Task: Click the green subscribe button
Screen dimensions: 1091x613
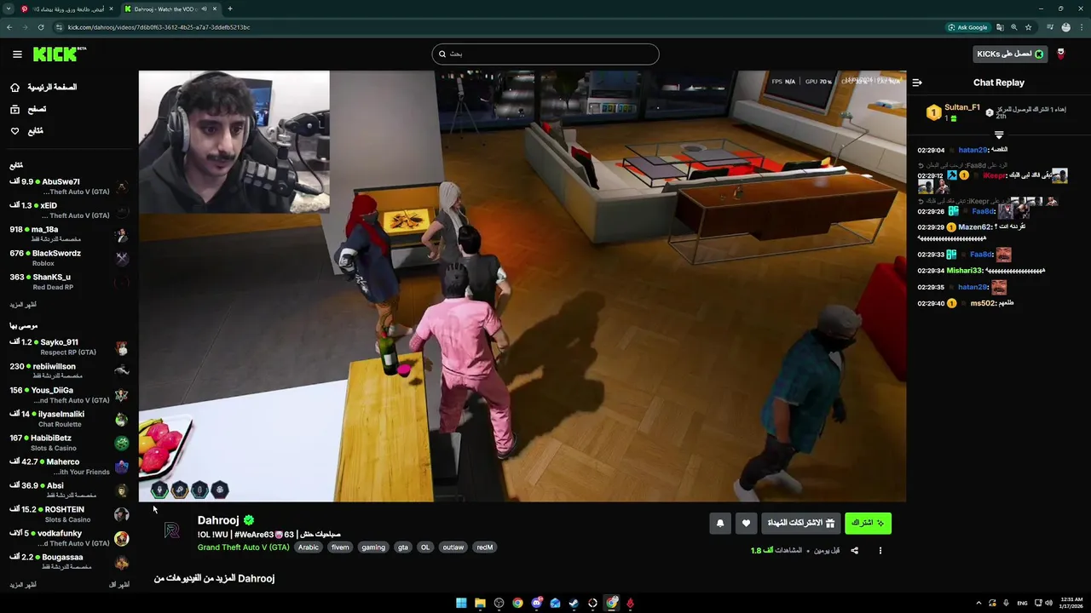Action: (x=868, y=523)
